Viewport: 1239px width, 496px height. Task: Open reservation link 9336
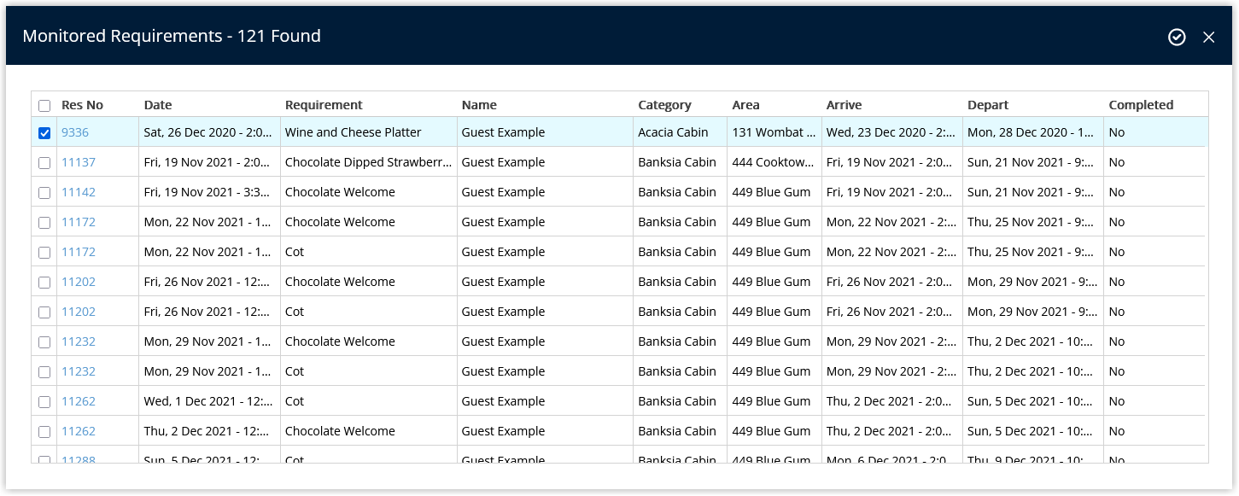coord(75,132)
